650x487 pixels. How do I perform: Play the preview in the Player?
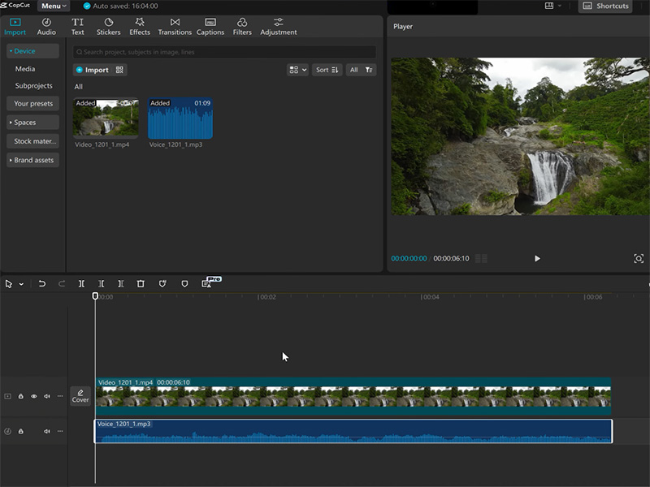pyautogui.click(x=537, y=258)
